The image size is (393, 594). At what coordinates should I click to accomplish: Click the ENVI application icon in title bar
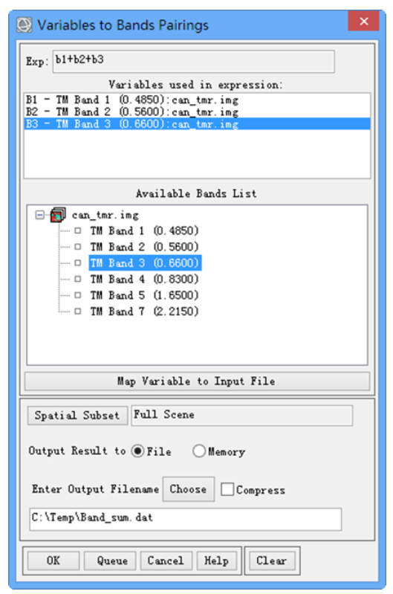25,25
